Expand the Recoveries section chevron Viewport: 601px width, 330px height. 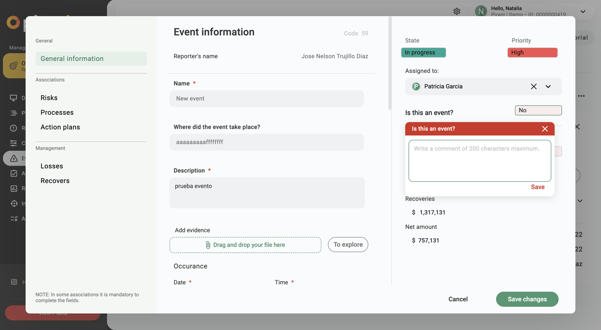[x=580, y=201]
